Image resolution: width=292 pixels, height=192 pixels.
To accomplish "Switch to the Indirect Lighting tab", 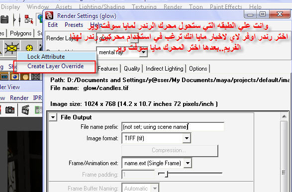I will click(x=165, y=69).
